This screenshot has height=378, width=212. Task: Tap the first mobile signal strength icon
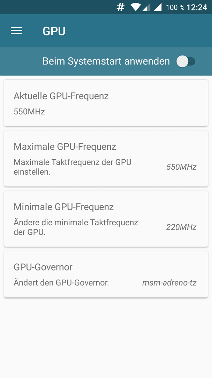pyautogui.click(x=146, y=7)
